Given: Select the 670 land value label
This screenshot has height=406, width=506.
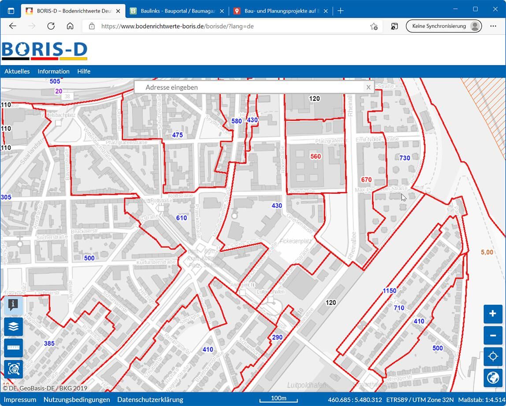Looking at the screenshot, I should (x=366, y=180).
